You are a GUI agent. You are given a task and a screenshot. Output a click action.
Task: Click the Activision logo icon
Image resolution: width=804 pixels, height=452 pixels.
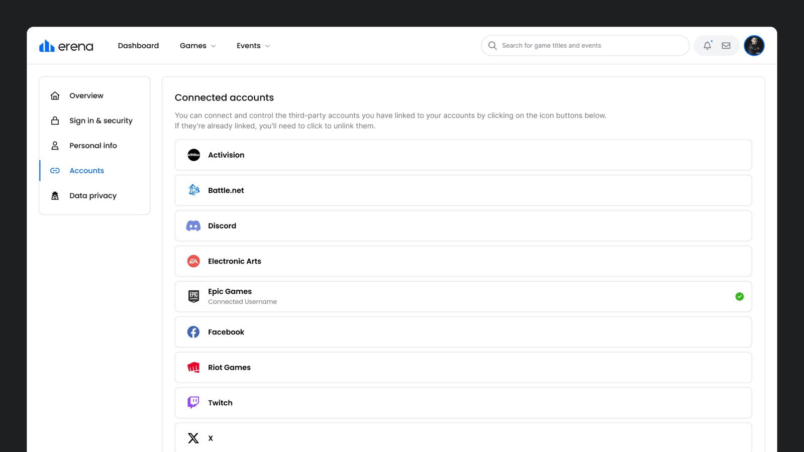[x=193, y=155]
